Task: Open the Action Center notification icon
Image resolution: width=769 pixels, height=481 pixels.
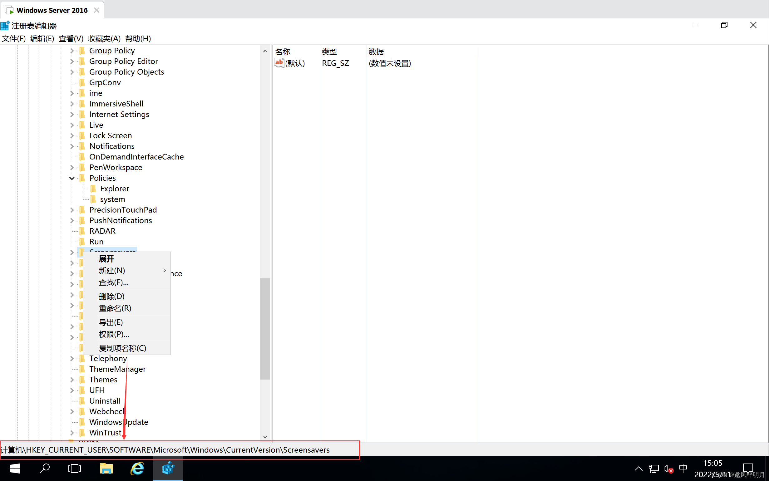Action: (748, 468)
